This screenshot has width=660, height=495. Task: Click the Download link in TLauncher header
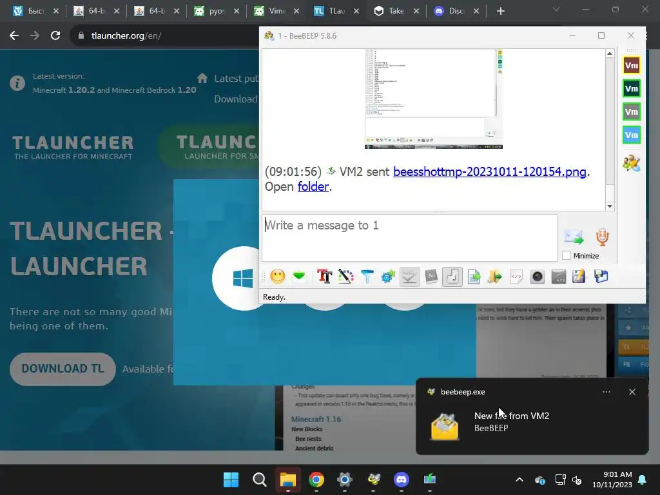[x=236, y=99]
